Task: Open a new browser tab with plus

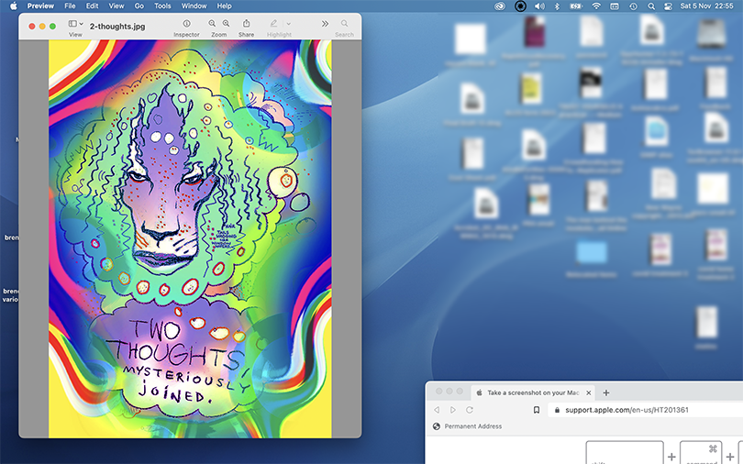Action: click(x=606, y=392)
